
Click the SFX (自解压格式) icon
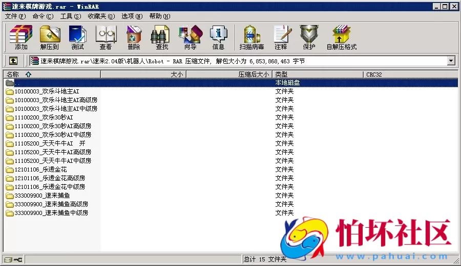point(341,37)
